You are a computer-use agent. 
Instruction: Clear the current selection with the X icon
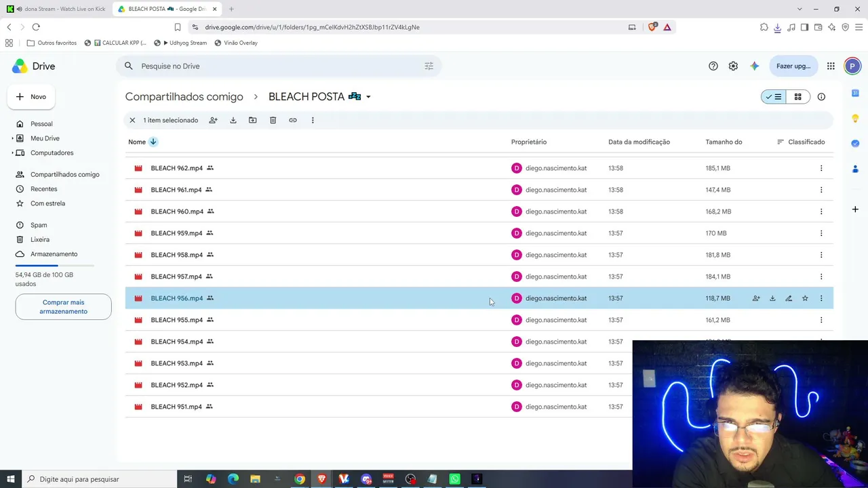tap(132, 120)
